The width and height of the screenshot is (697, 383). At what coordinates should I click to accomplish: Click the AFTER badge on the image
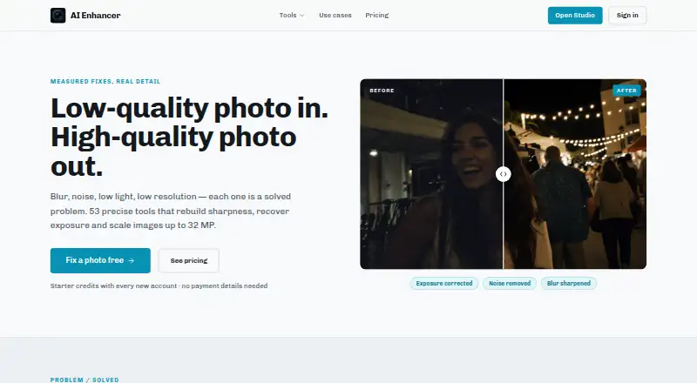click(626, 91)
